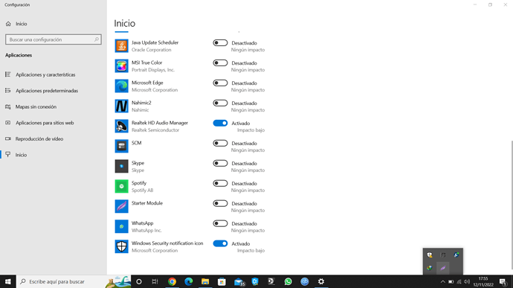Image resolution: width=513 pixels, height=288 pixels.
Task: Turn on Microsoft Edge startup toggle
Action: pos(220,83)
